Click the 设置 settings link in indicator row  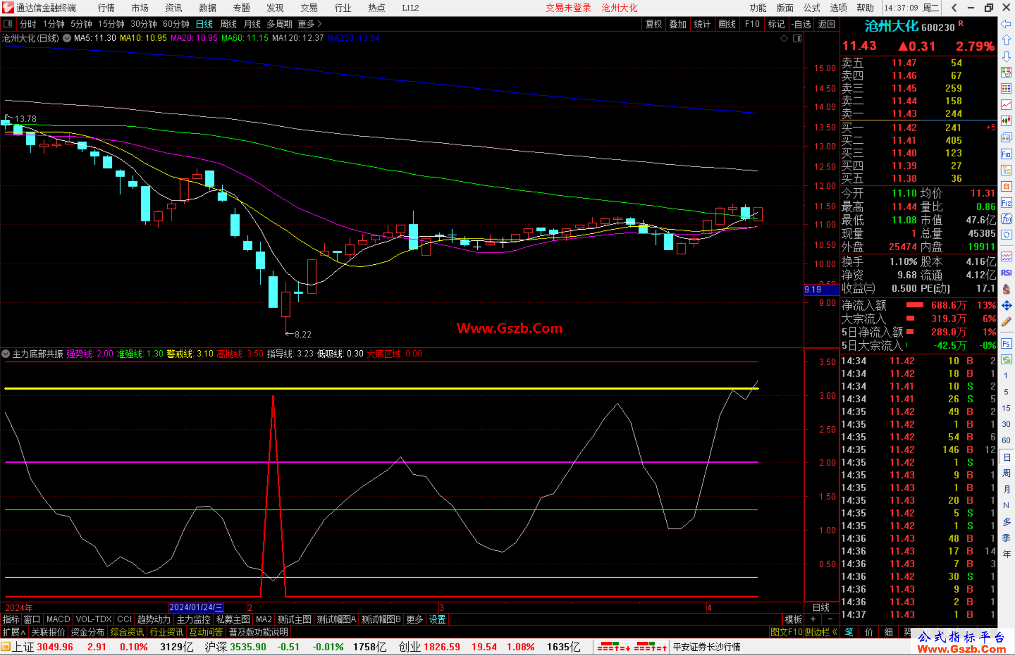(x=437, y=619)
